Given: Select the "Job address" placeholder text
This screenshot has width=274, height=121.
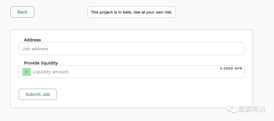Looking at the screenshot, I should coord(35,49).
